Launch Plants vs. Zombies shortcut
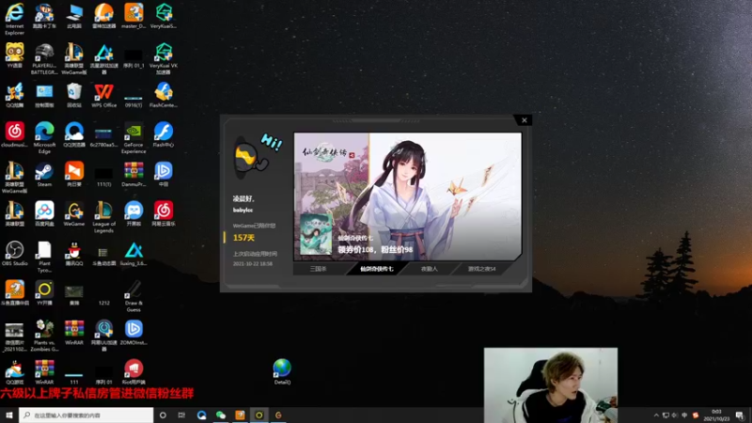752x423 pixels. coord(44,336)
